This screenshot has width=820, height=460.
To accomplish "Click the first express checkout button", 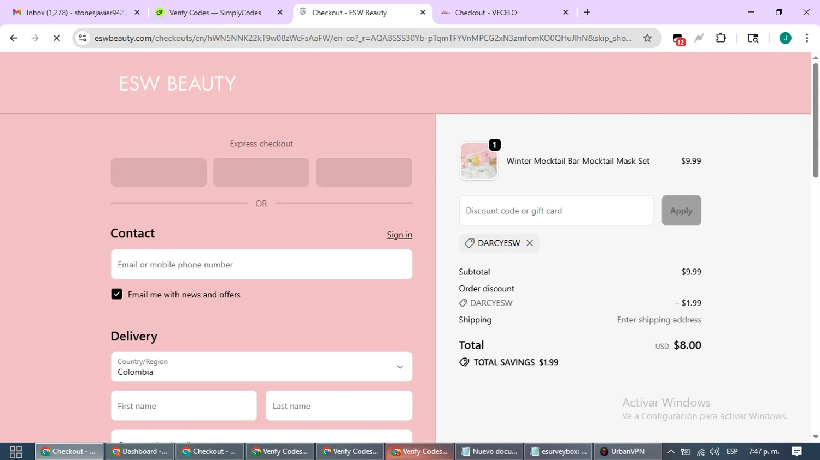I will click(x=159, y=172).
